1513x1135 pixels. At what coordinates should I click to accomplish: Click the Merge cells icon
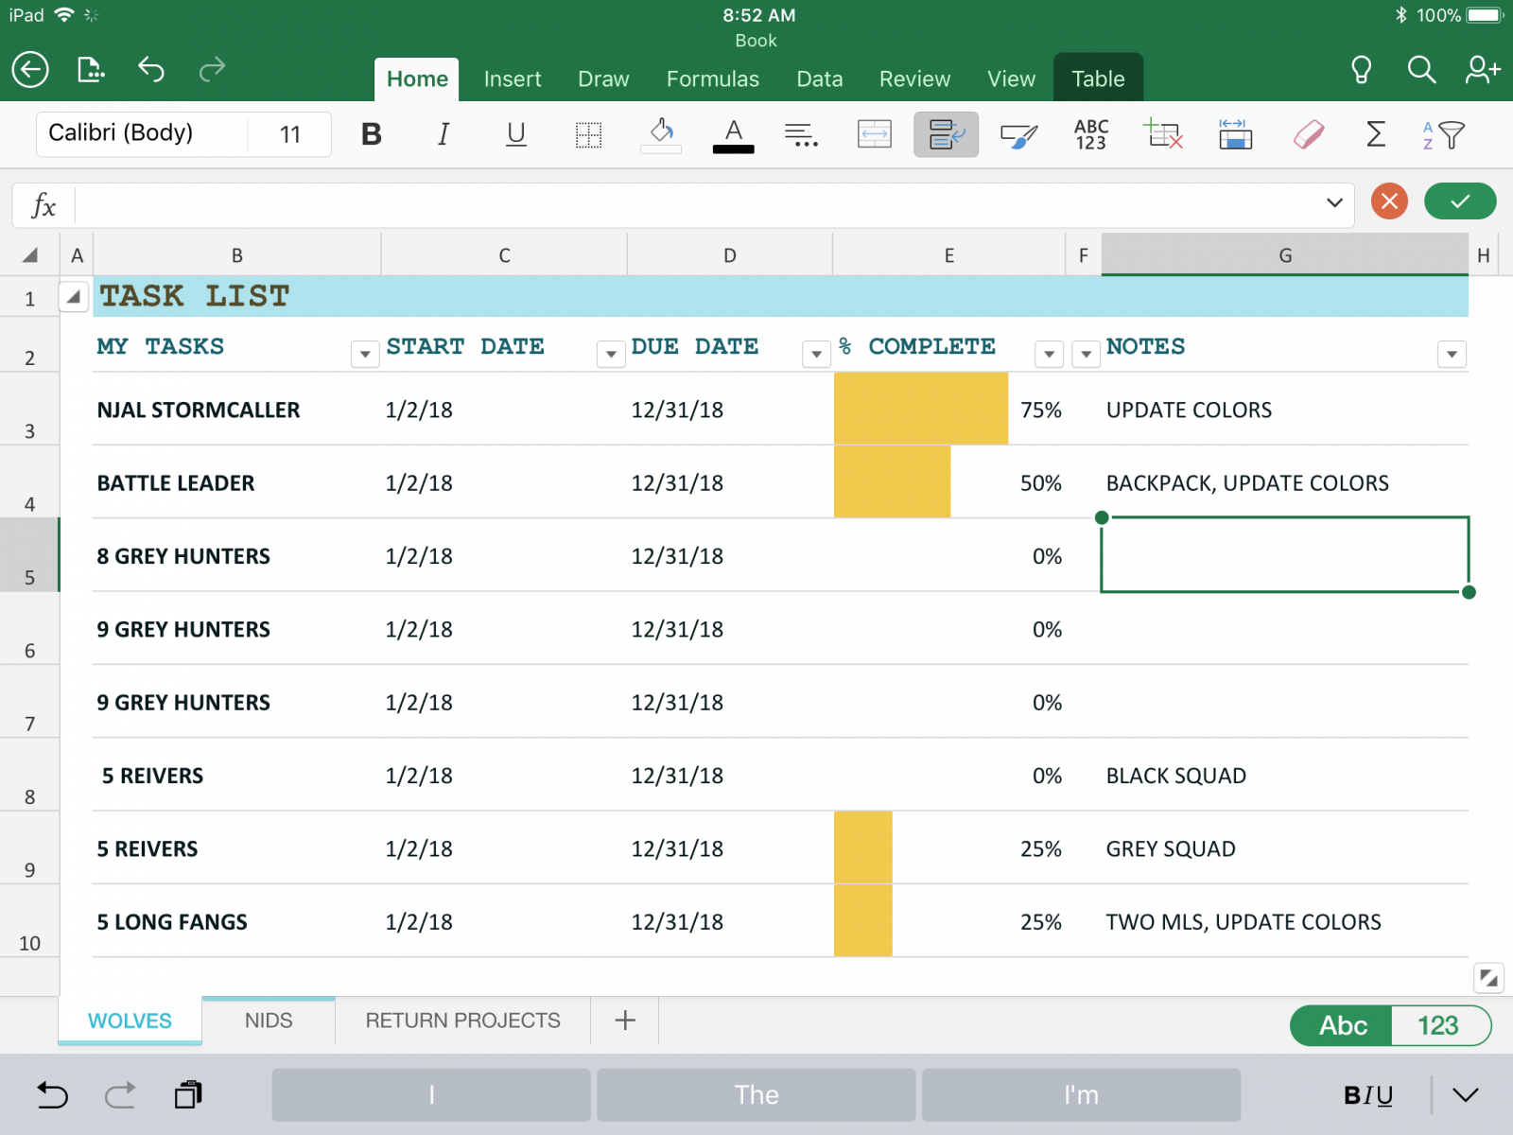coord(874,134)
